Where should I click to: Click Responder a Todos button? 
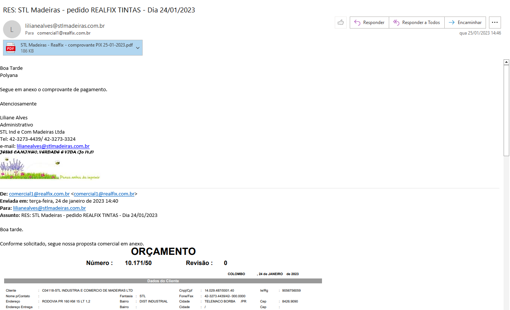click(417, 23)
